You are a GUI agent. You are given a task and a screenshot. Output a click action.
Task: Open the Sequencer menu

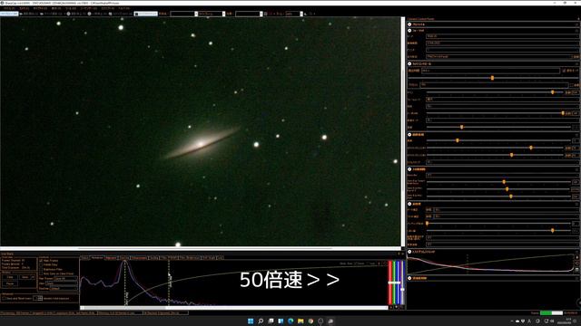tap(89, 8)
